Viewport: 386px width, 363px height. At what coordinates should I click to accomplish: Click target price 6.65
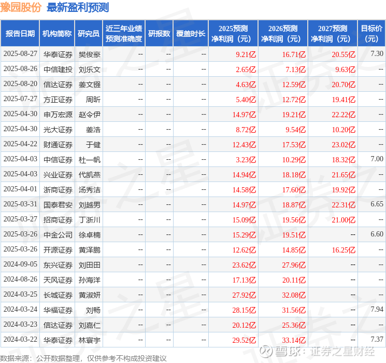[x=377, y=204]
